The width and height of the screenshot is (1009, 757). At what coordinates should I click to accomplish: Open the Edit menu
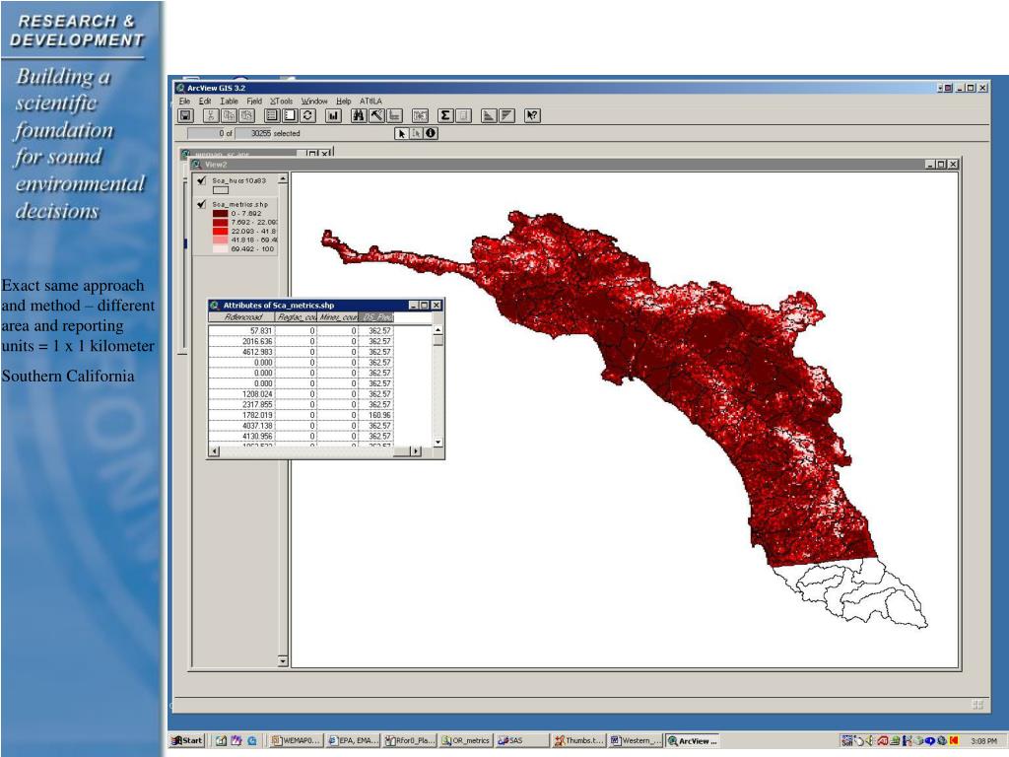(205, 102)
